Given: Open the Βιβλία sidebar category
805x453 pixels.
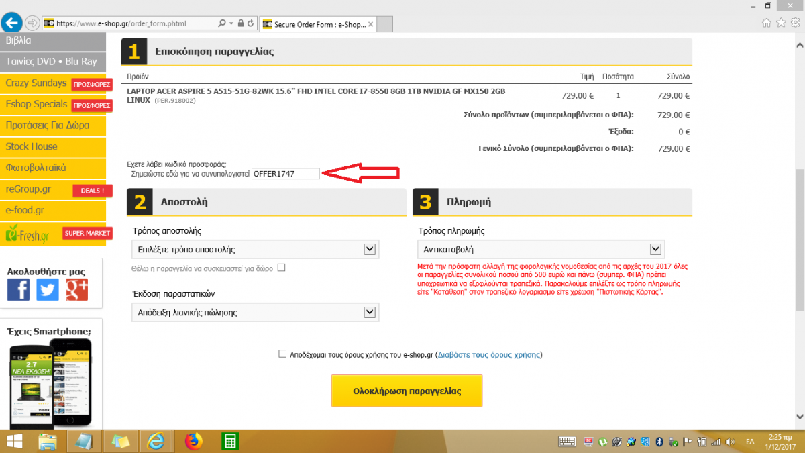Looking at the screenshot, I should [53, 40].
